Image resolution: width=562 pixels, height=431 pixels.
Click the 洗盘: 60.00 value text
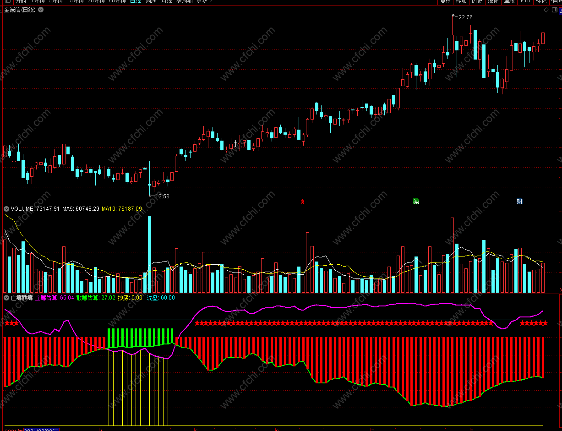pos(160,298)
